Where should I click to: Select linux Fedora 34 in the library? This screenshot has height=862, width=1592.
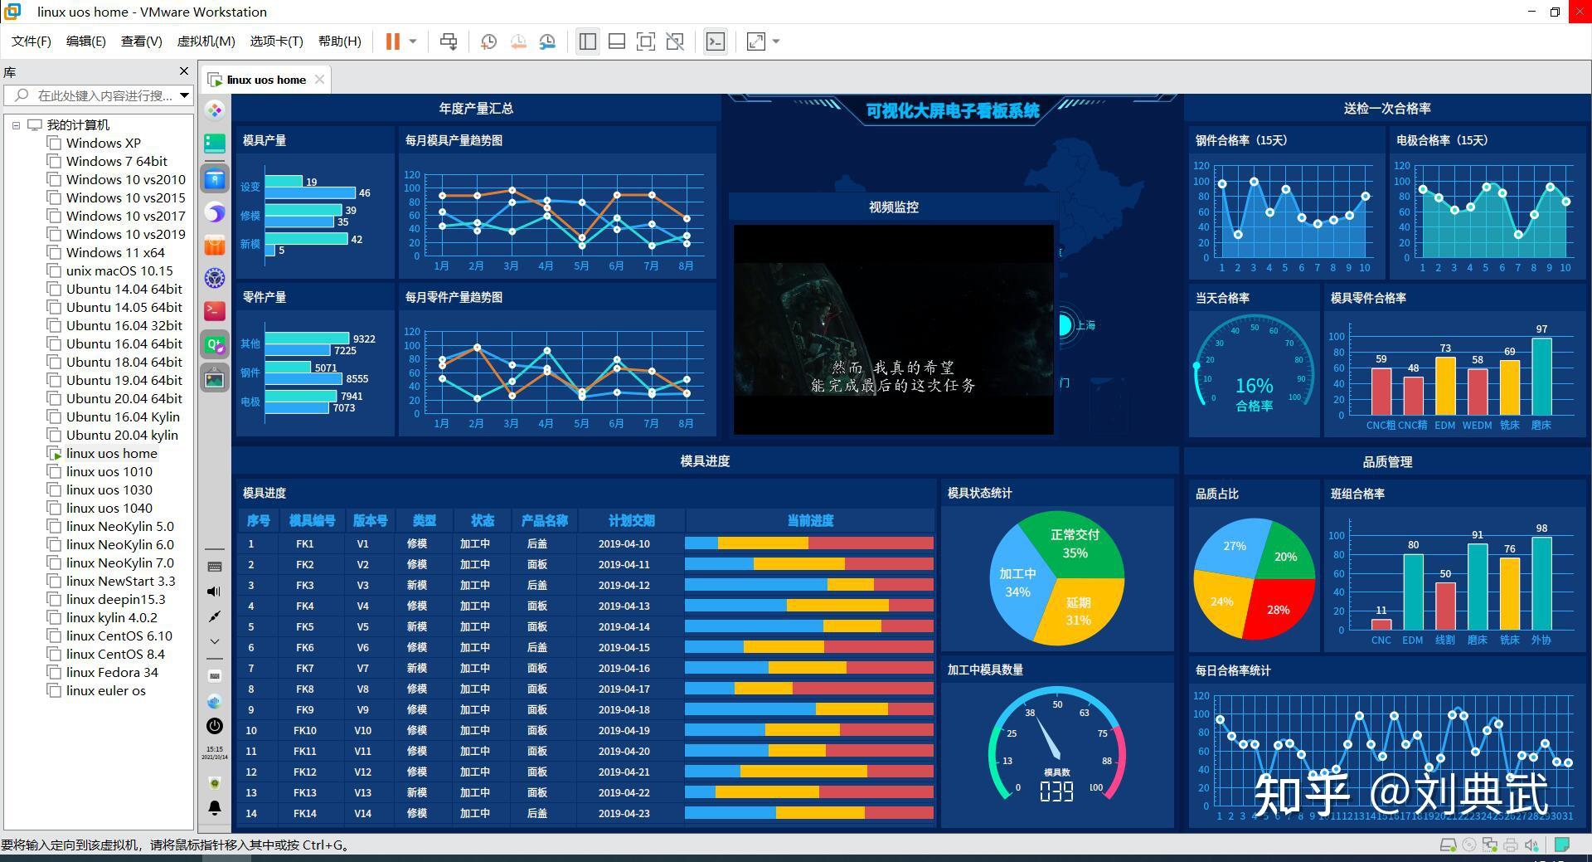pyautogui.click(x=112, y=672)
